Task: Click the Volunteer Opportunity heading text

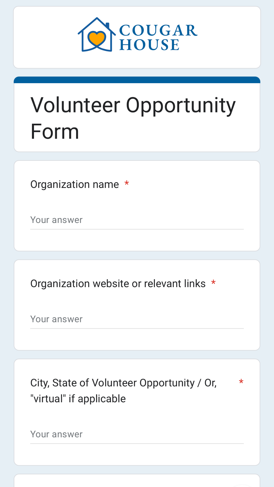Action: coord(133,105)
